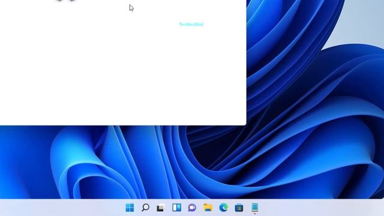384x216 pixels.
Task: Launch Teams Chat from taskbar
Action: tap(192, 208)
